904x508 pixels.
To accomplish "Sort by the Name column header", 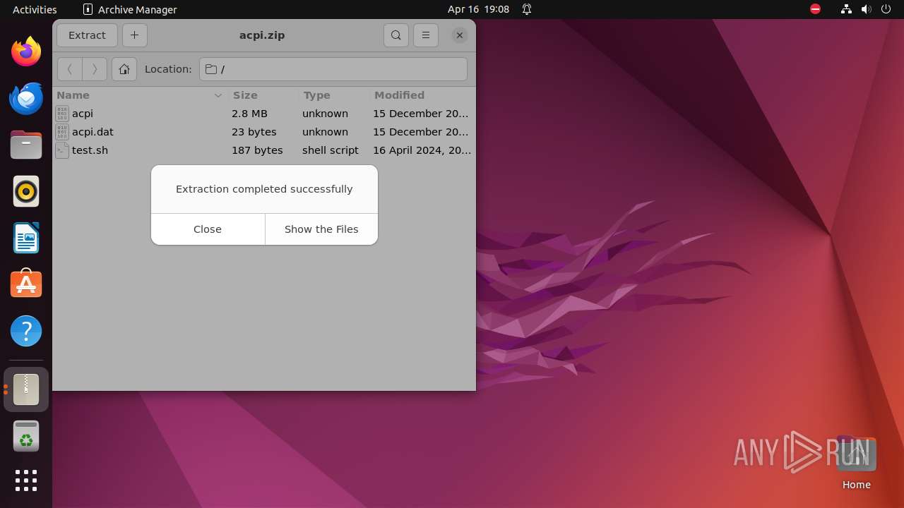I will tap(140, 95).
